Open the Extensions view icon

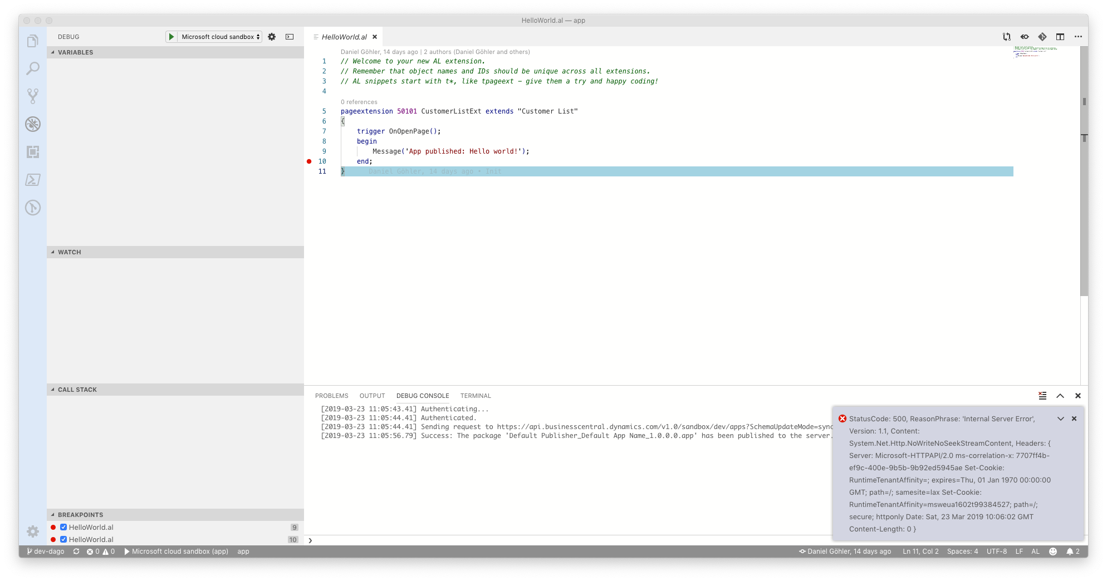(x=33, y=152)
